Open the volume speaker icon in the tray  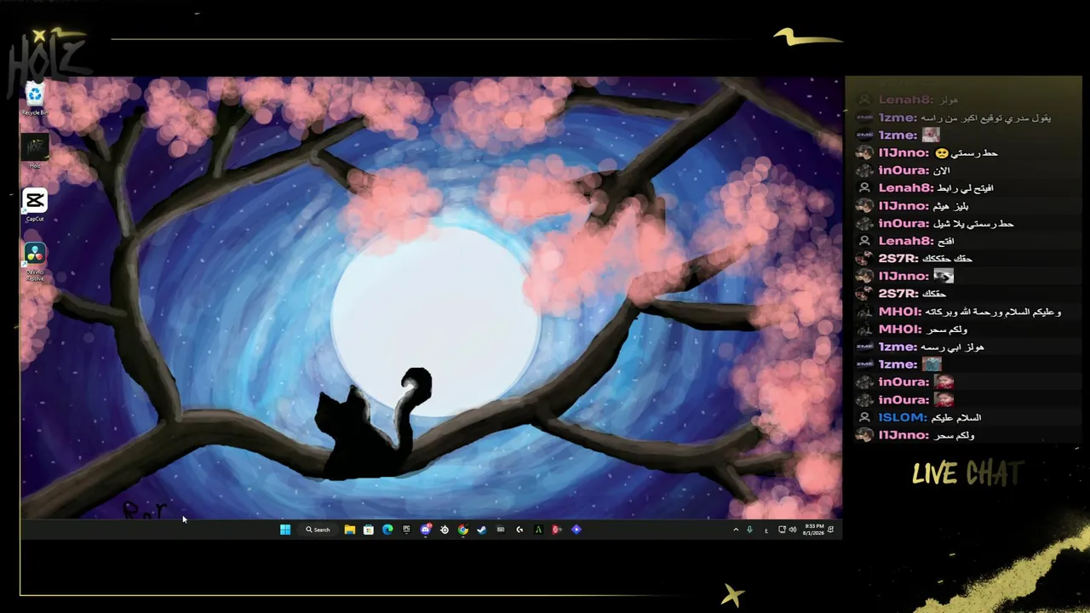coord(793,530)
